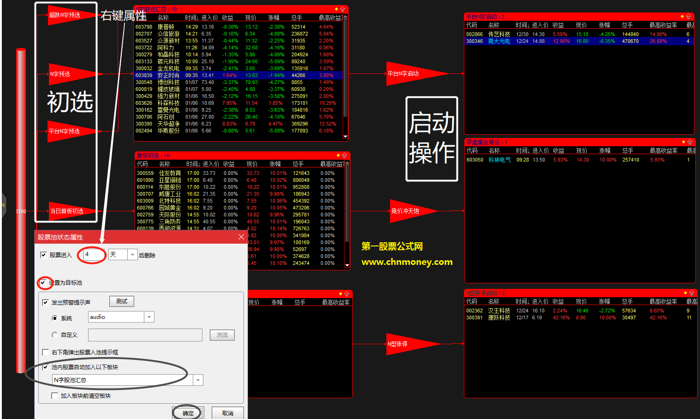
Task: Click 代码 header in 平台N字启动 panel
Action: pos(472,25)
